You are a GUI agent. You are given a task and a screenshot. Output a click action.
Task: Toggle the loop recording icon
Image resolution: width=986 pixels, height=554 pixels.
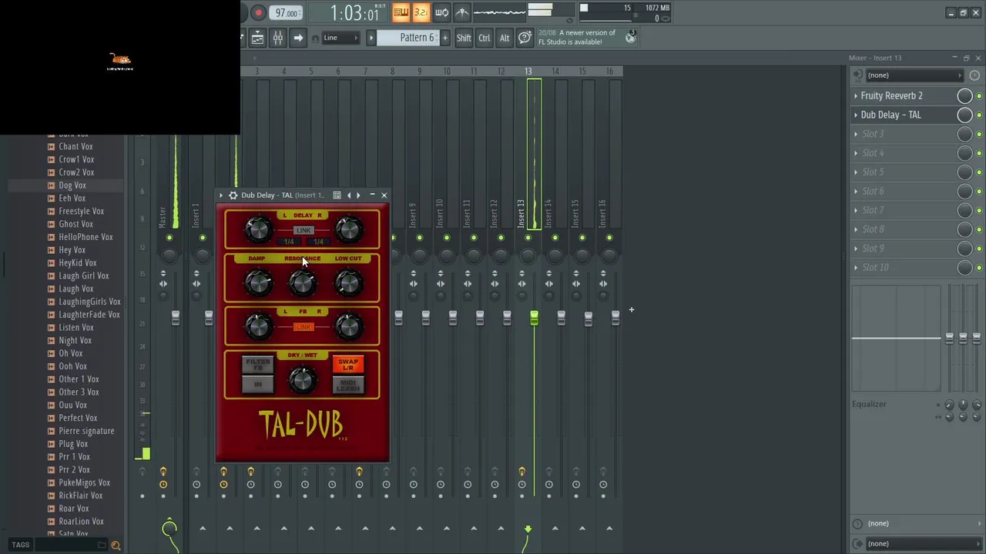[x=441, y=12]
